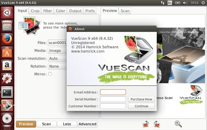This screenshot has height=130, width=207.
Task: Open the Scan resolution dropdown set to Auto
Action: click(57, 58)
